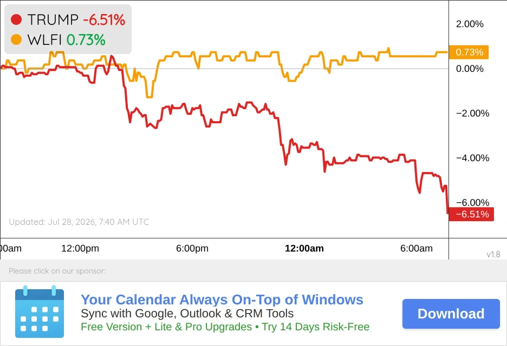Click the Free Version + Lite green link

pyautogui.click(x=225, y=327)
